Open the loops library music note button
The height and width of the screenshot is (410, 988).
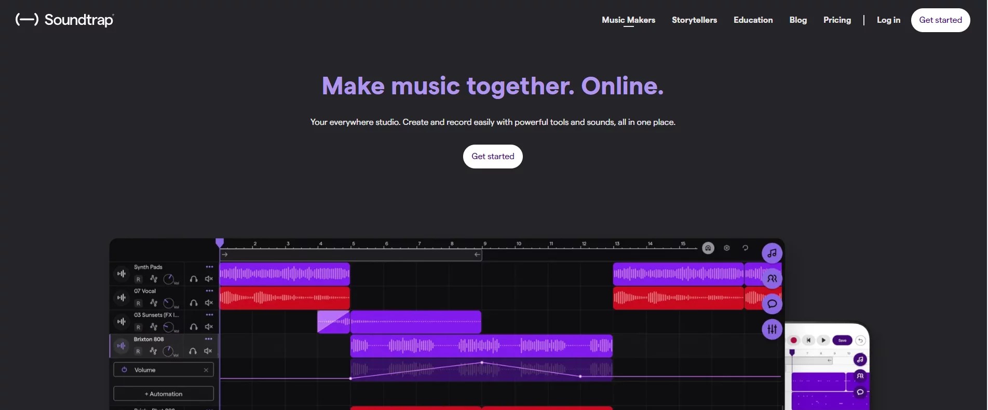point(772,253)
